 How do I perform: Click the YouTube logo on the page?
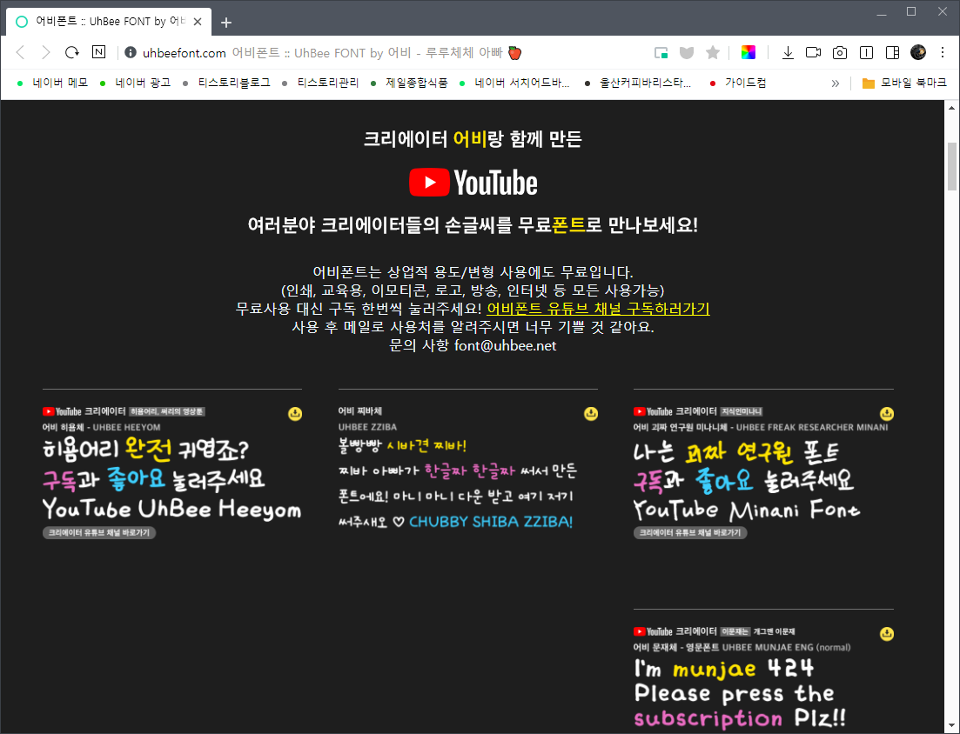coord(473,183)
